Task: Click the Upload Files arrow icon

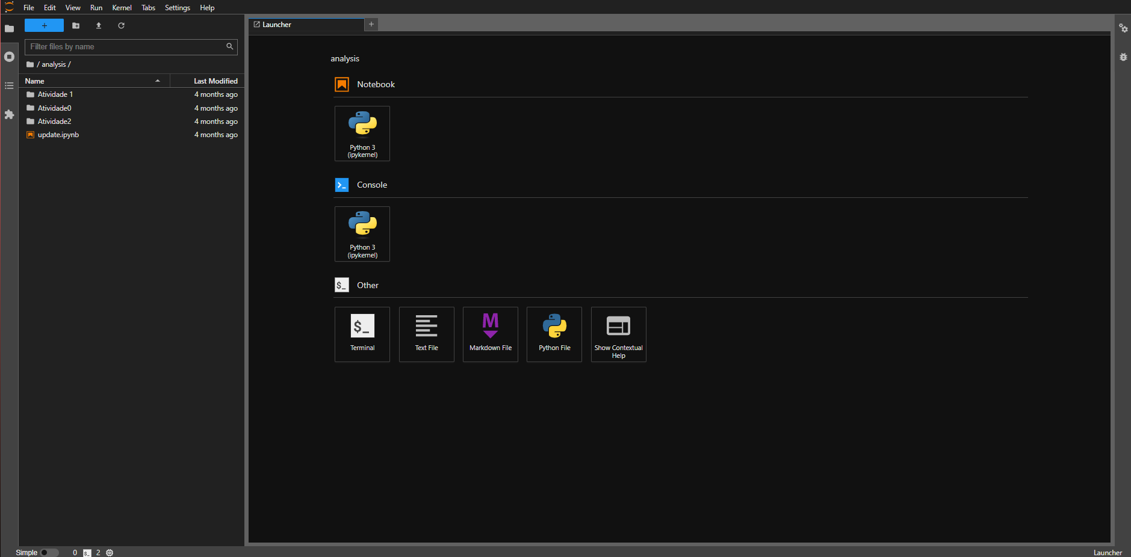Action: (99, 25)
